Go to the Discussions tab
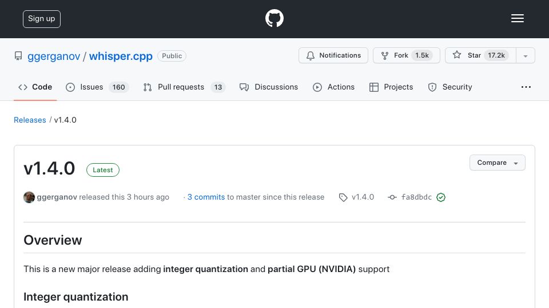This screenshot has height=308, width=549. pos(269,87)
